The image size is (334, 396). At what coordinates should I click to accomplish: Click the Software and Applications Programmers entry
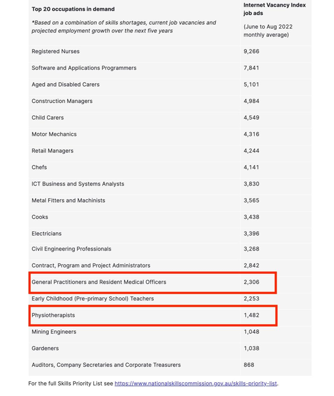pyautogui.click(x=170, y=68)
